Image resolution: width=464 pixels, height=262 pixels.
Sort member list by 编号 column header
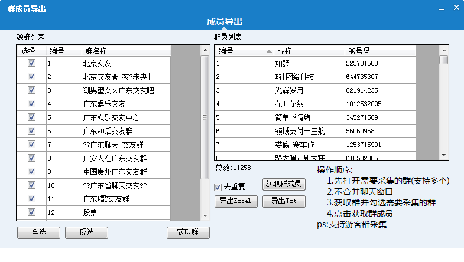[x=245, y=51]
